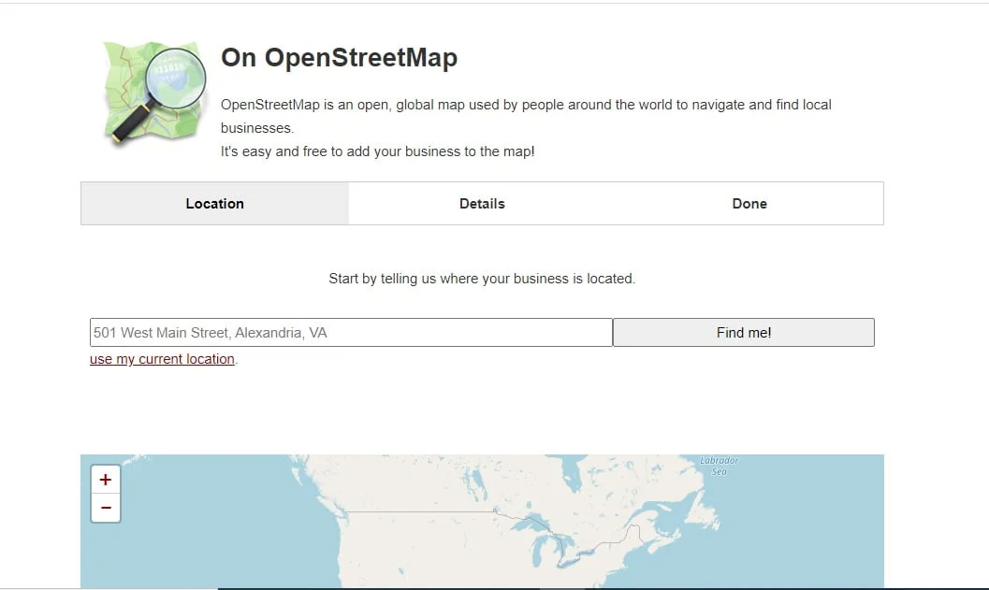Open the Done tab
This screenshot has height=590, width=989.
point(749,204)
